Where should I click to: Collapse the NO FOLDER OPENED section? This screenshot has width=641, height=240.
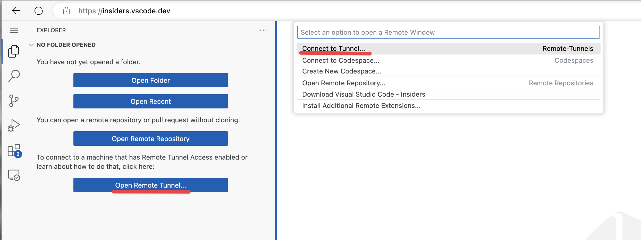click(x=66, y=45)
